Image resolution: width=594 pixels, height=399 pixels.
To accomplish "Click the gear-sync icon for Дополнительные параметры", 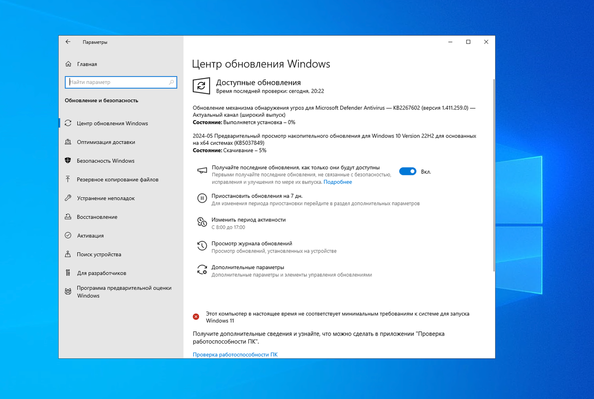I will pos(202,270).
